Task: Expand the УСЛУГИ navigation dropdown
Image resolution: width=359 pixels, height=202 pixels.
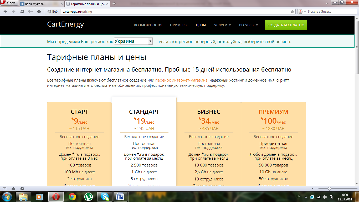Action: point(222,25)
